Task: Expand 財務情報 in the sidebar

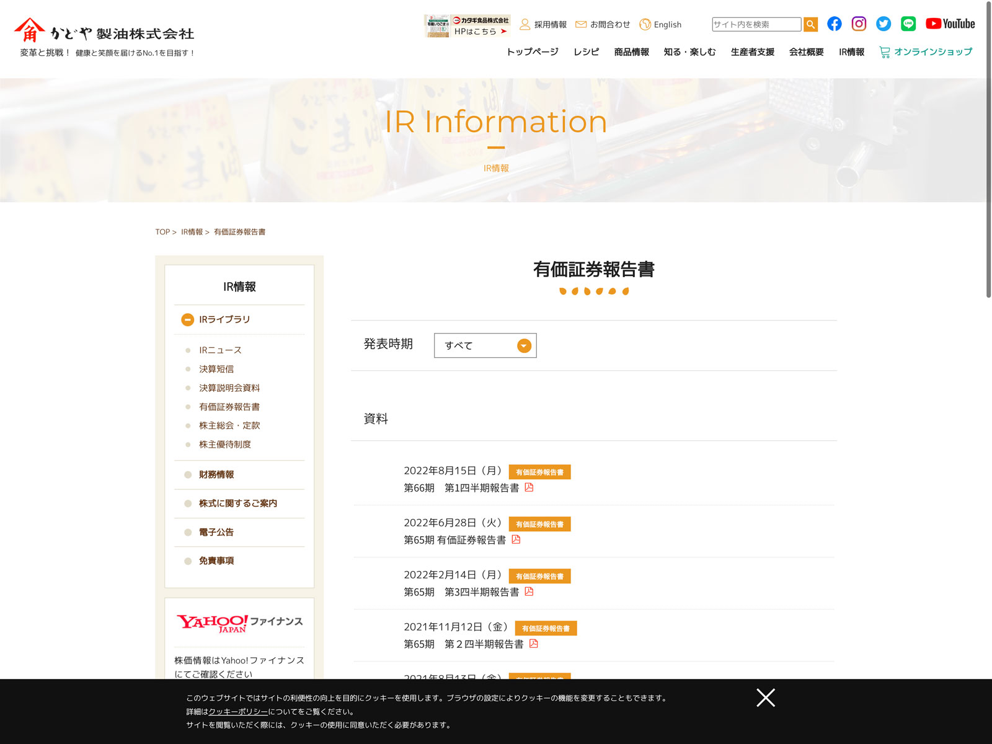Action: point(216,475)
